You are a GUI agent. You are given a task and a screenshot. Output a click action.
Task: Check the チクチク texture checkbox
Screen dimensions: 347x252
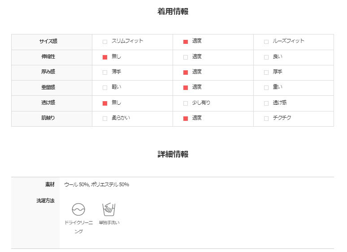coord(266,119)
